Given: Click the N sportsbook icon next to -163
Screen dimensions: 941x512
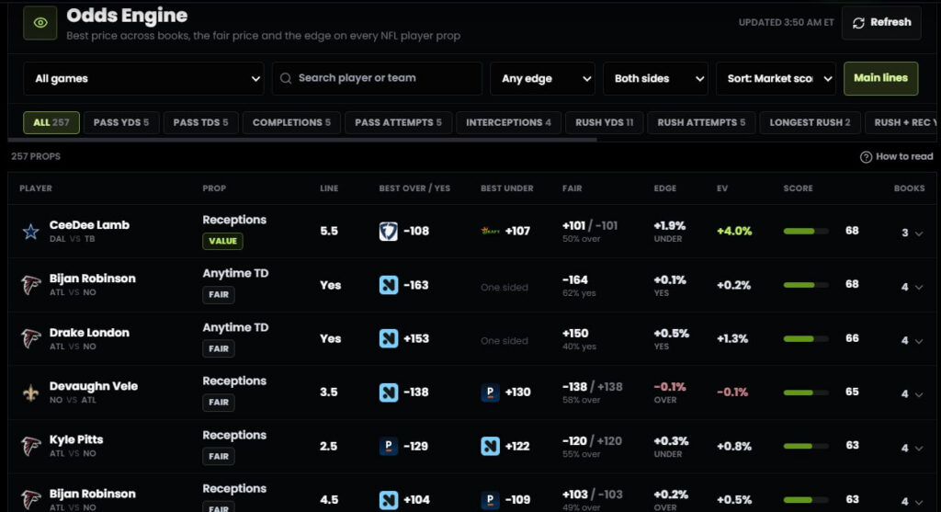Looking at the screenshot, I should tap(389, 285).
